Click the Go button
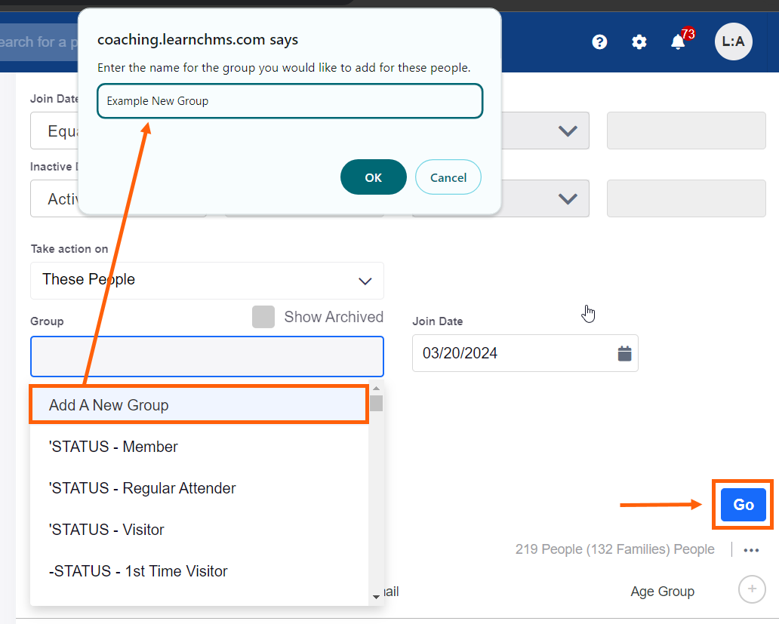 742,504
